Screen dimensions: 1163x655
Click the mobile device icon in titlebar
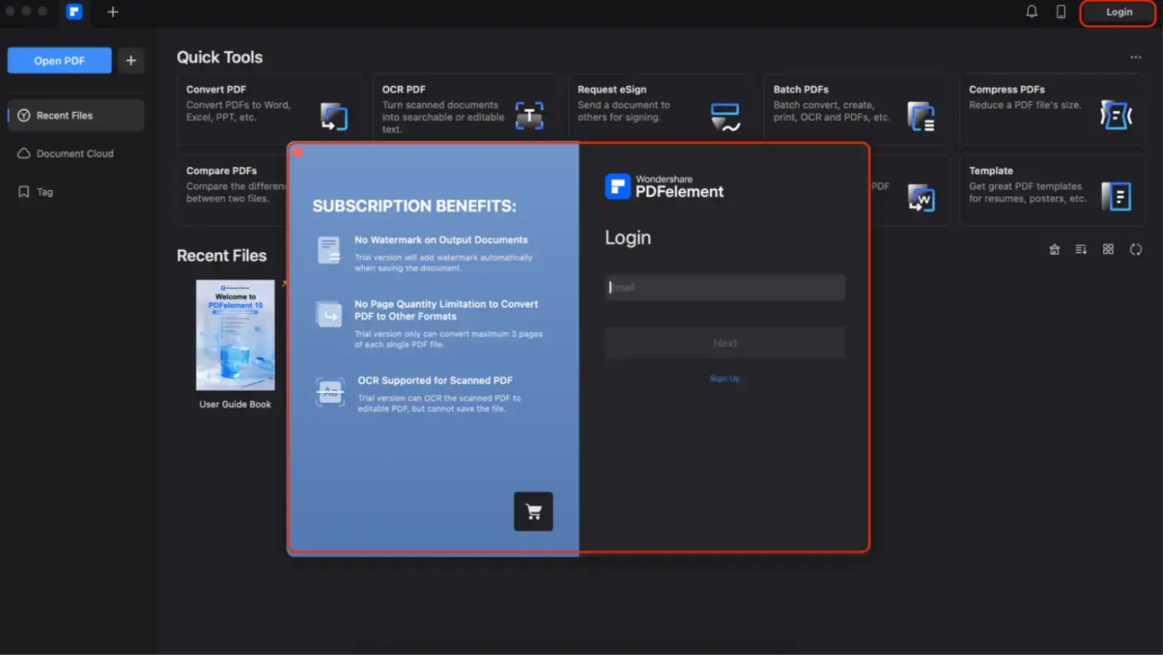(x=1061, y=11)
